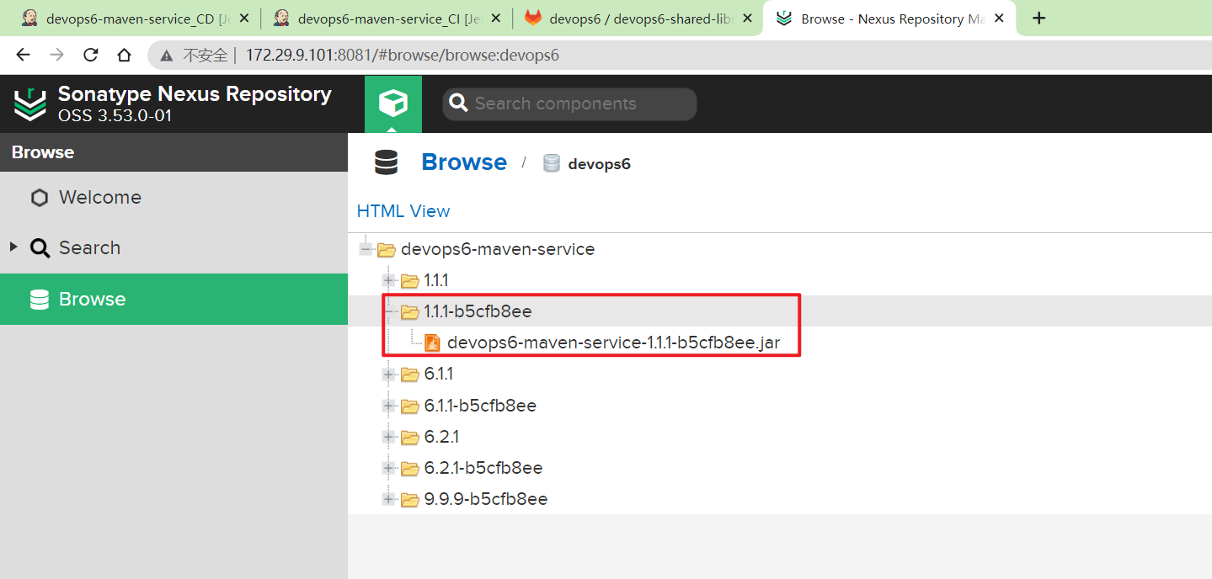Close the devops6-maven-service_CI tab
The image size is (1212, 579).
[495, 19]
